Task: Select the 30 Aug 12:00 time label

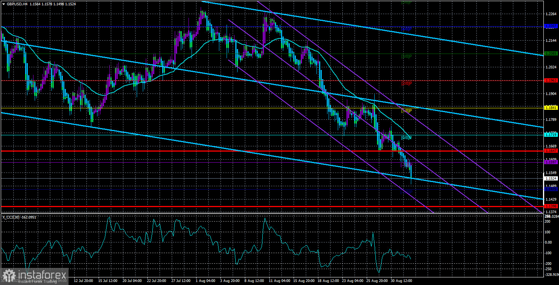Action: [401, 281]
